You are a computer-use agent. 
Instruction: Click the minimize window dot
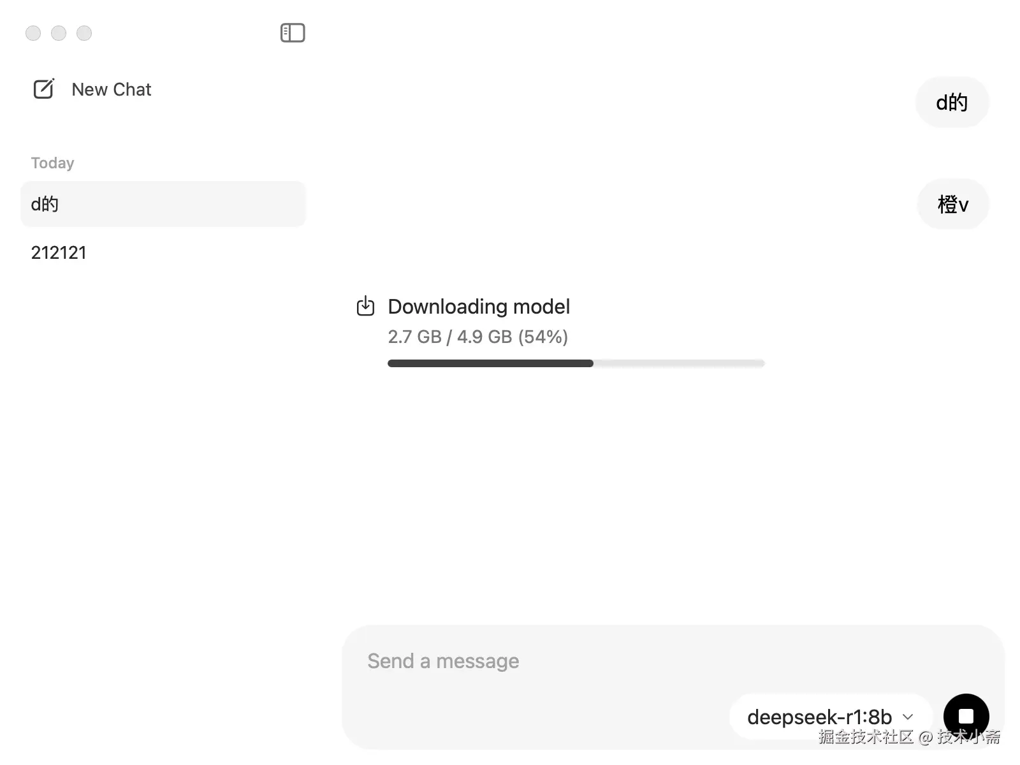(x=59, y=33)
